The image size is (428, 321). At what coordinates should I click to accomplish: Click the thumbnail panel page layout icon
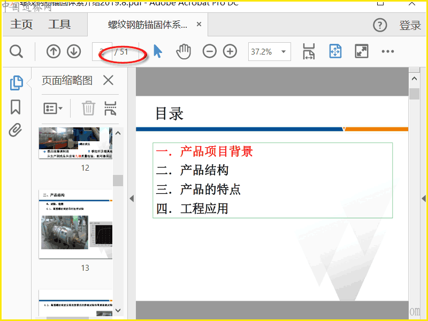coord(110,108)
